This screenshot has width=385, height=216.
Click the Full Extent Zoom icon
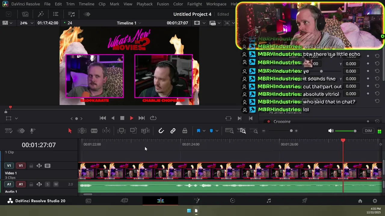(x=229, y=131)
